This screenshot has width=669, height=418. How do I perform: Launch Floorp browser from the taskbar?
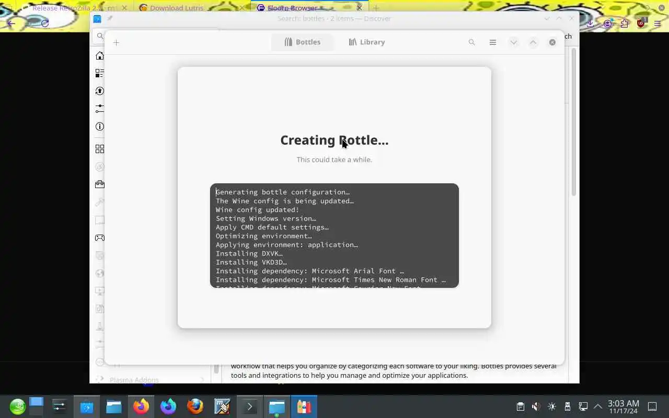168,407
